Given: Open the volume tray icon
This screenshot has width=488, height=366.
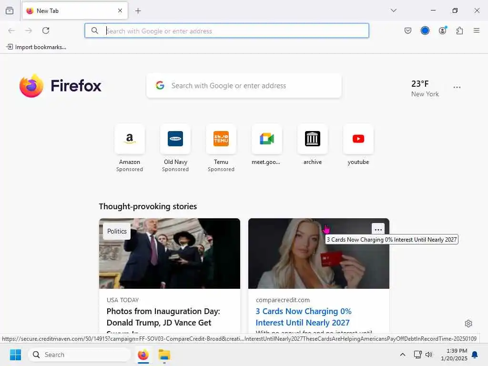Looking at the screenshot, I should coord(428,355).
